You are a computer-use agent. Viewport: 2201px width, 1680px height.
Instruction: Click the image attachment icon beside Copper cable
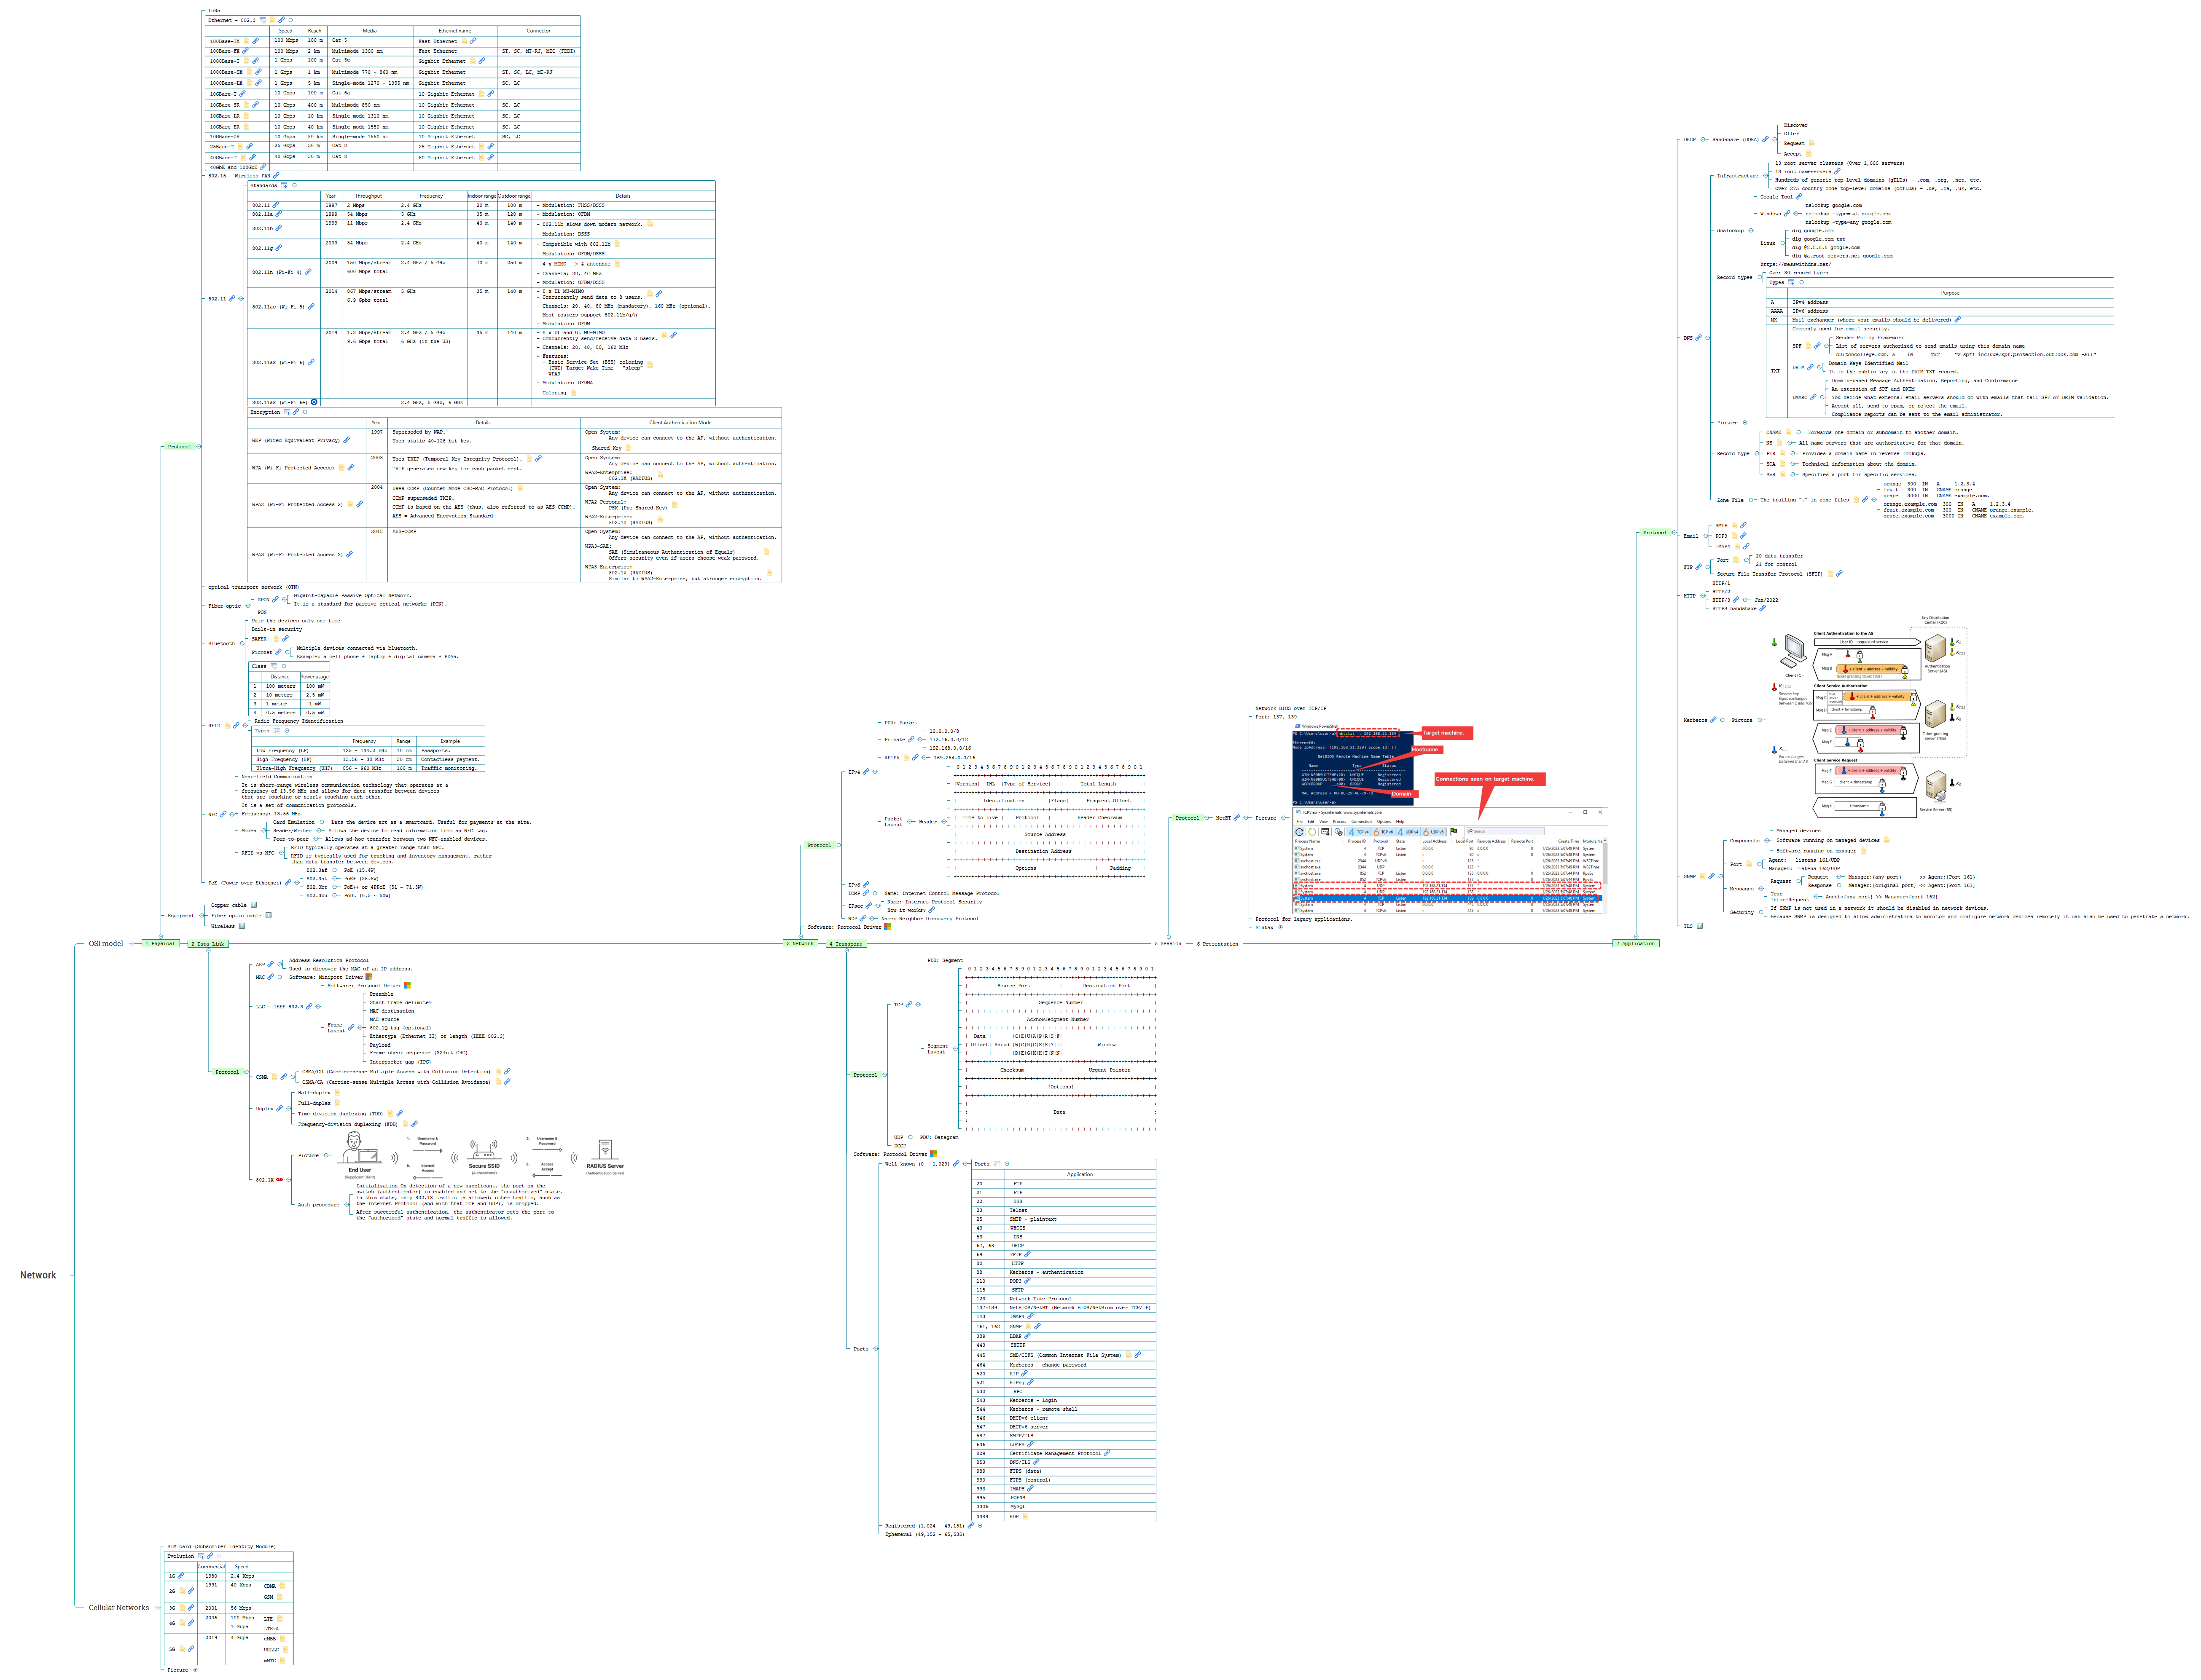point(254,905)
